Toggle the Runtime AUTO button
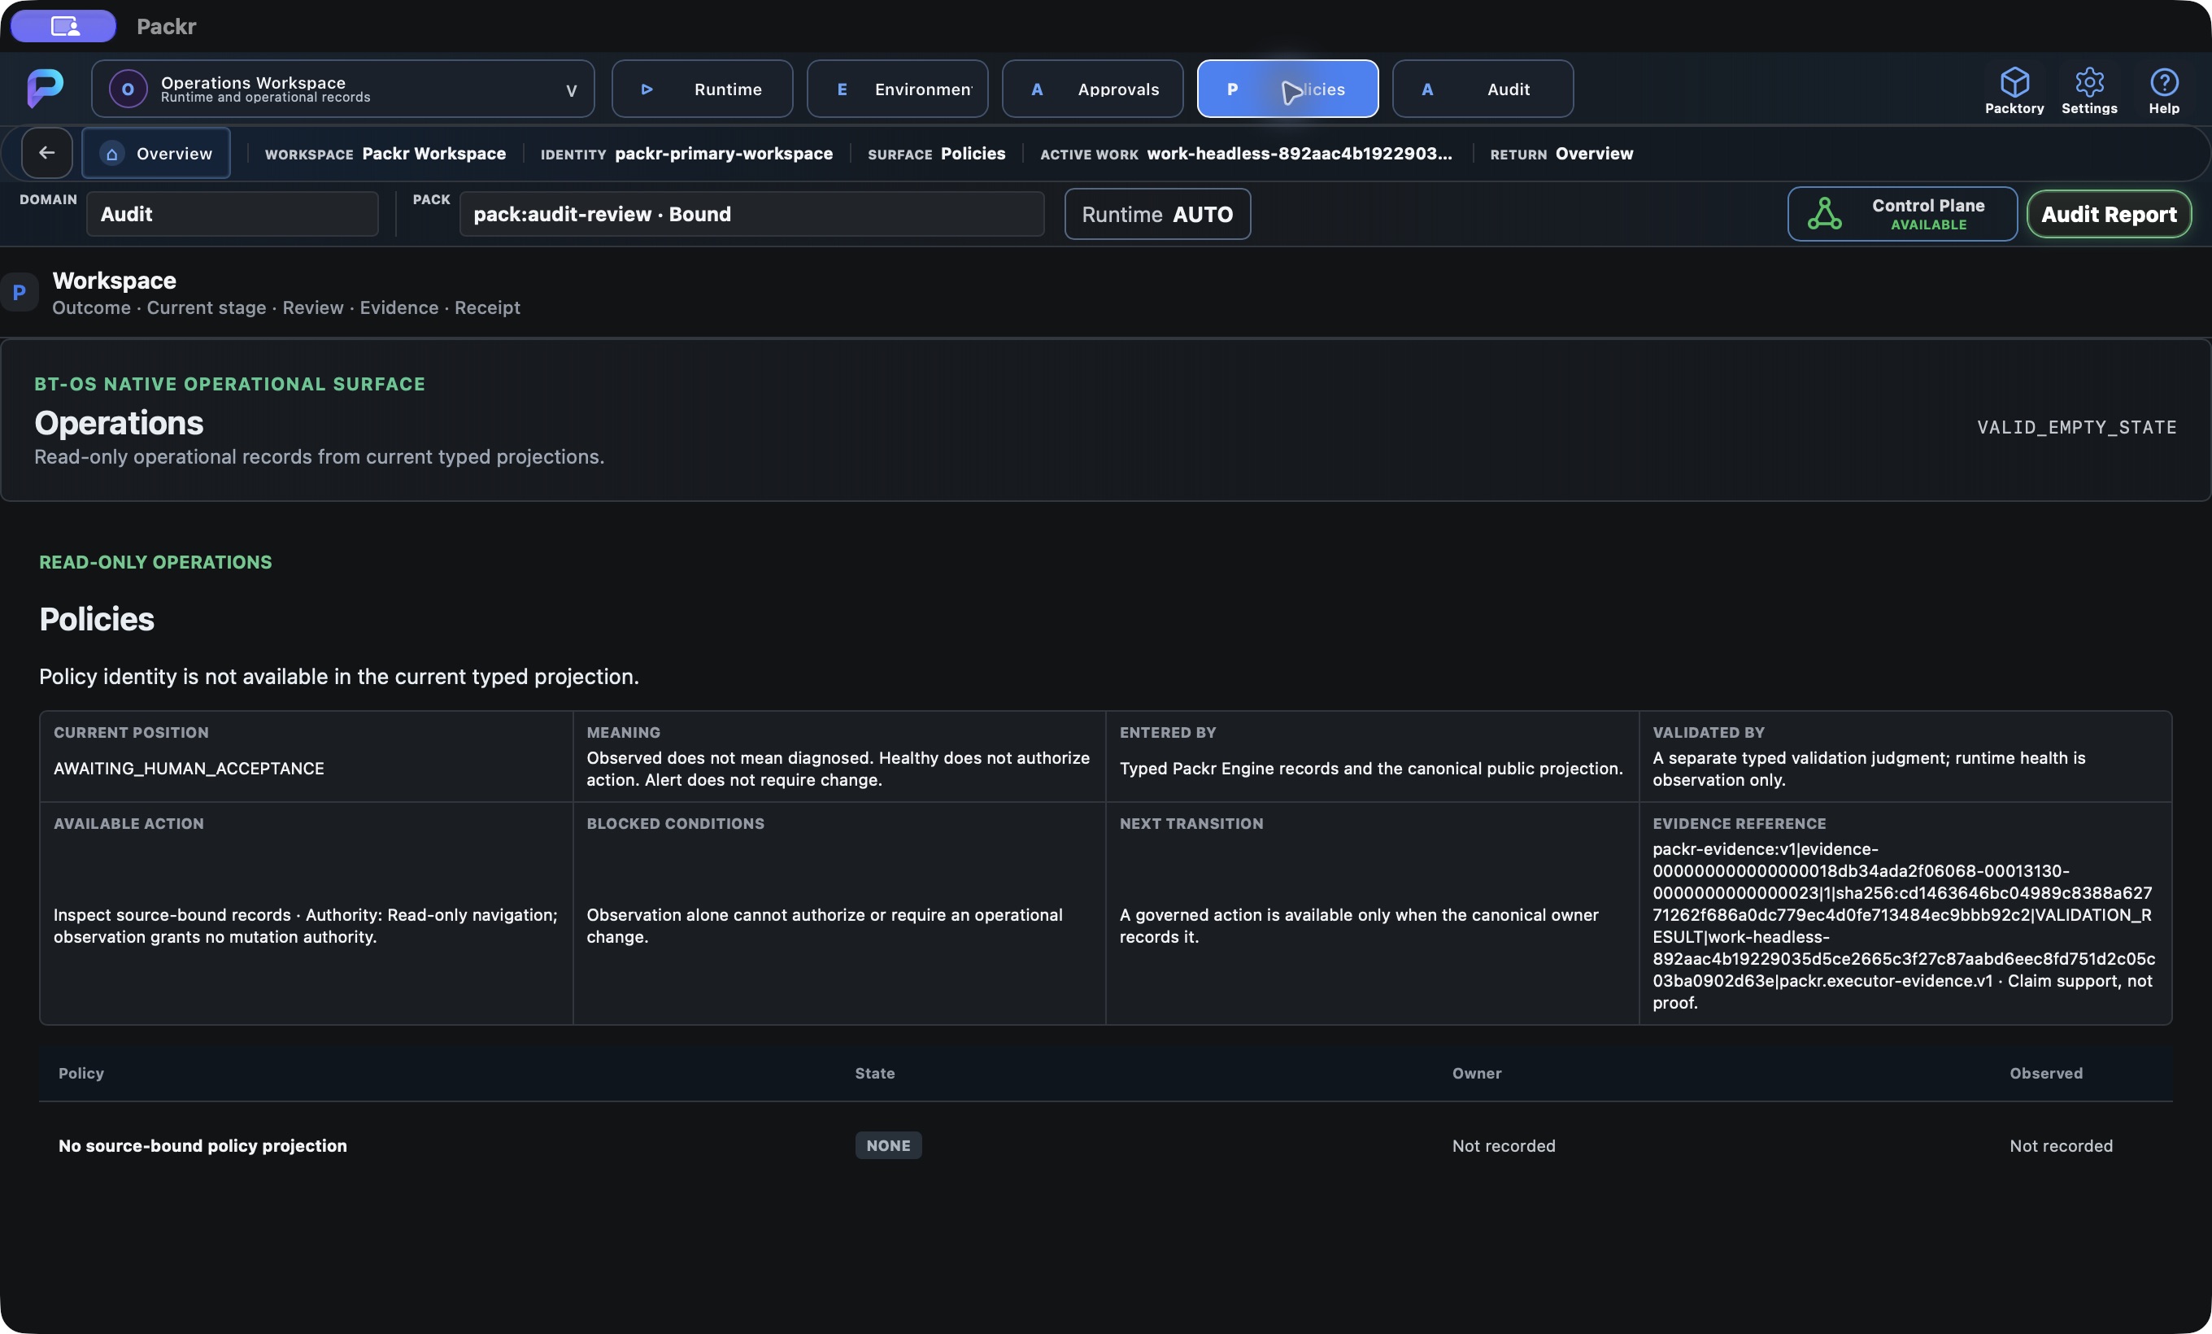This screenshot has width=2212, height=1334. (1157, 214)
